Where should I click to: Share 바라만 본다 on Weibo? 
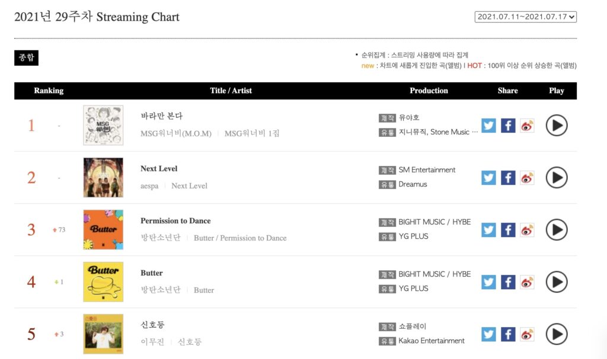527,126
